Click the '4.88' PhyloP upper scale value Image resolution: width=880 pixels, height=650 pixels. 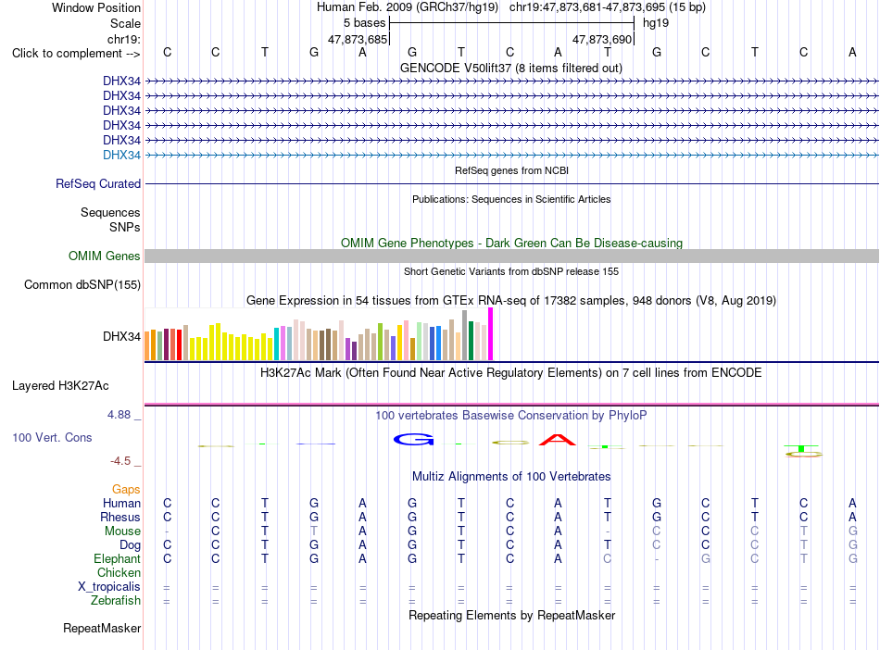pyautogui.click(x=119, y=415)
